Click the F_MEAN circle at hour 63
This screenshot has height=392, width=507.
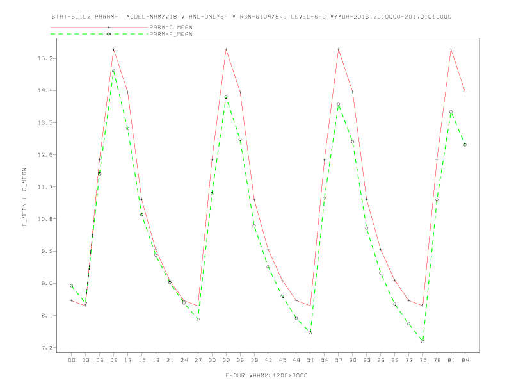[x=367, y=228]
